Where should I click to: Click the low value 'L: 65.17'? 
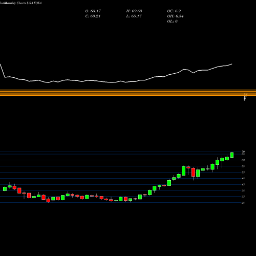[134, 16]
